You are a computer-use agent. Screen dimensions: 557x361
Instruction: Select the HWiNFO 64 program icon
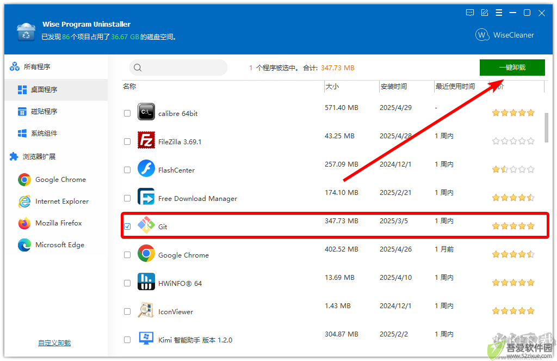pos(146,282)
